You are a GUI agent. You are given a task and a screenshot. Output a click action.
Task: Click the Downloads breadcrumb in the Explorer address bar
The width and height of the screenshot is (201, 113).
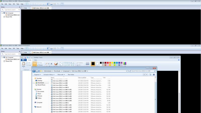57,71
